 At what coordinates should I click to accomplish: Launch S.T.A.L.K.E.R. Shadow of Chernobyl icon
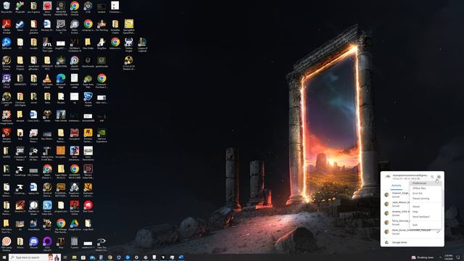[129, 62]
